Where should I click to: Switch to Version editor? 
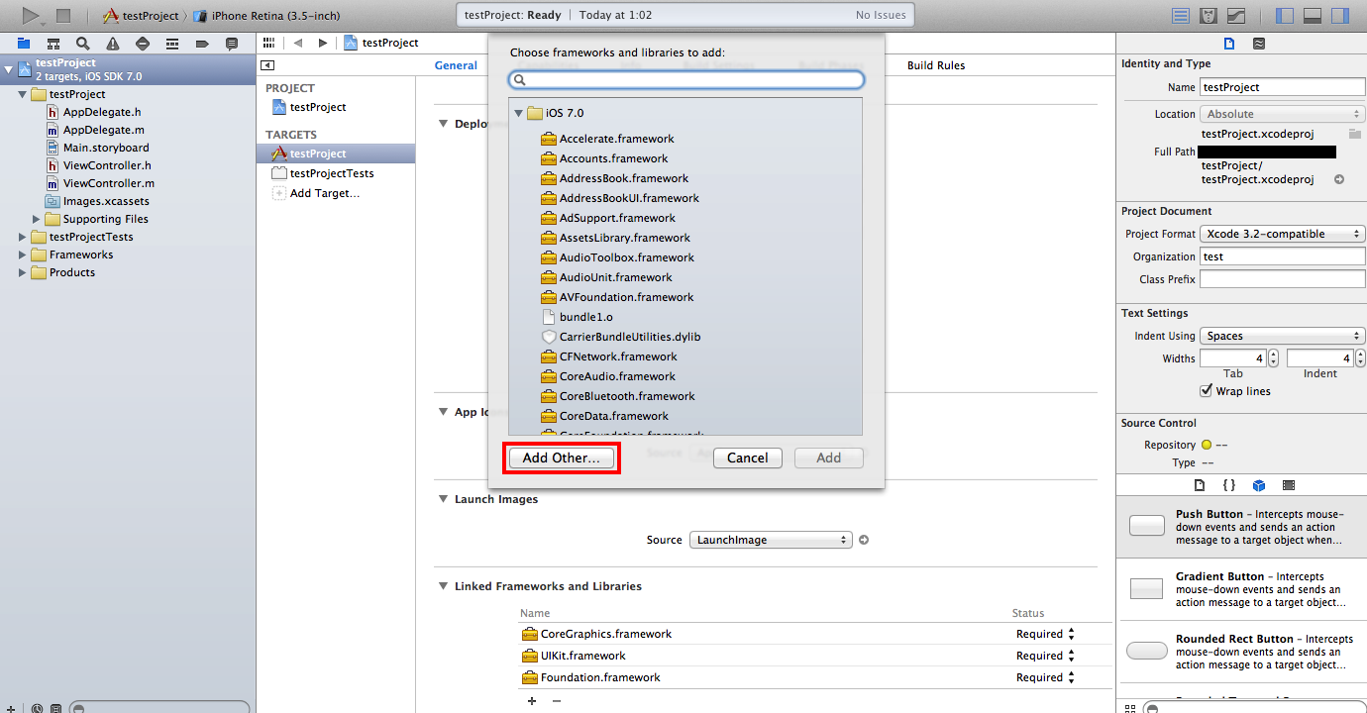tap(1236, 16)
